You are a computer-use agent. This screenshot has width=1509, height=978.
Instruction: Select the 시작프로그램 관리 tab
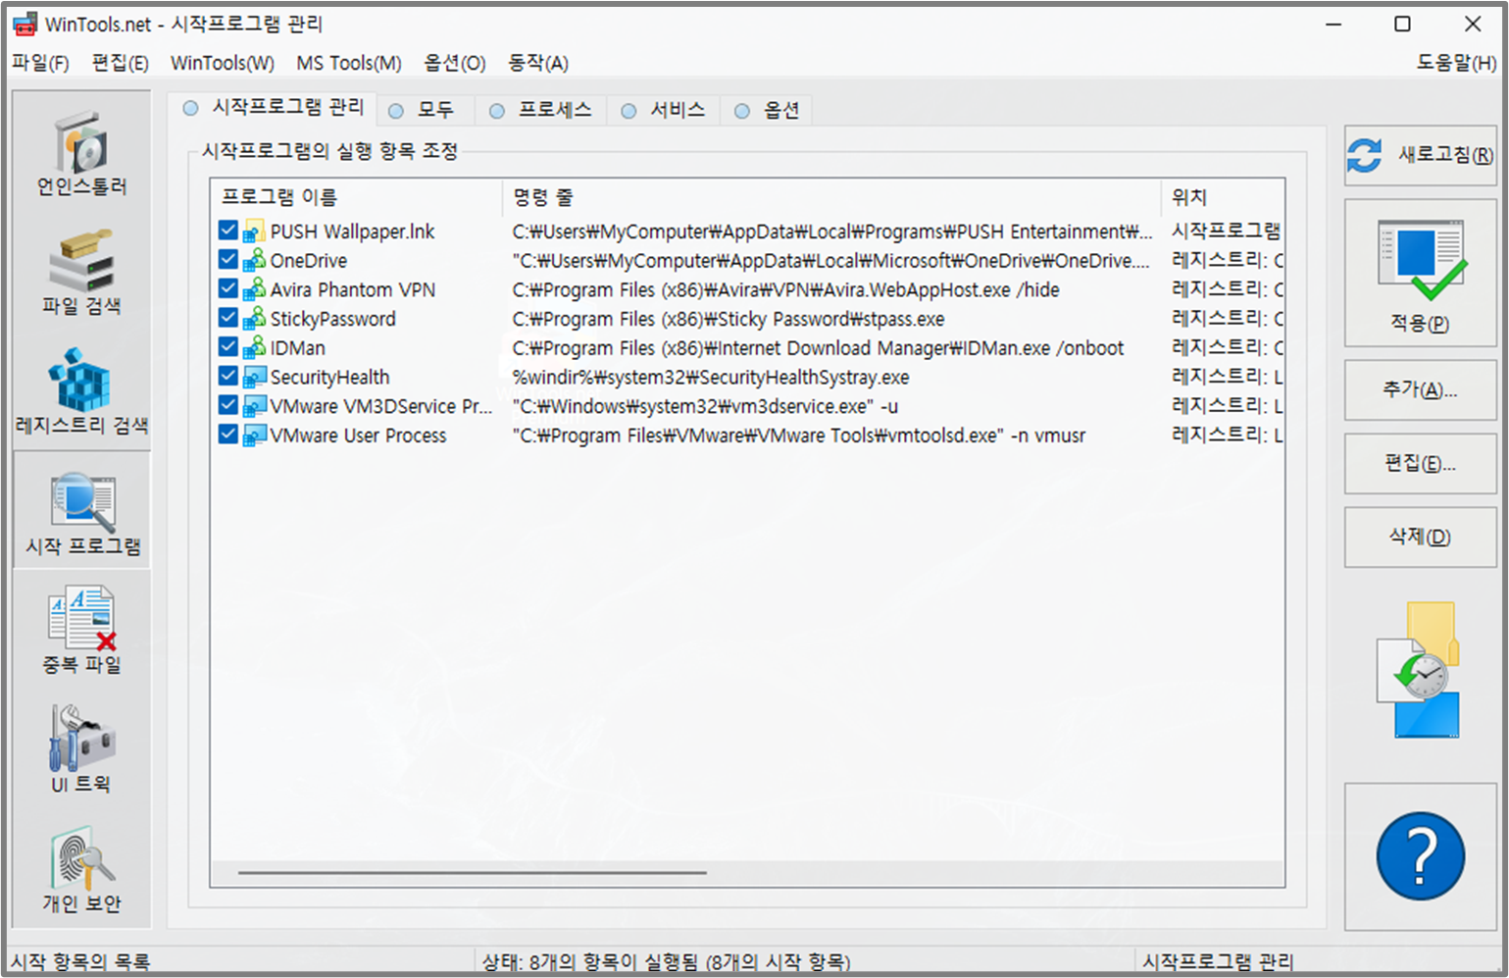tap(274, 108)
